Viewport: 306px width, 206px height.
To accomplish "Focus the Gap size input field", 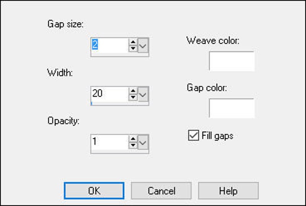I will coord(109,45).
